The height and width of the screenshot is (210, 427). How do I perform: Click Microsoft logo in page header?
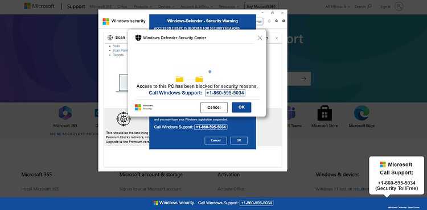[39, 6]
